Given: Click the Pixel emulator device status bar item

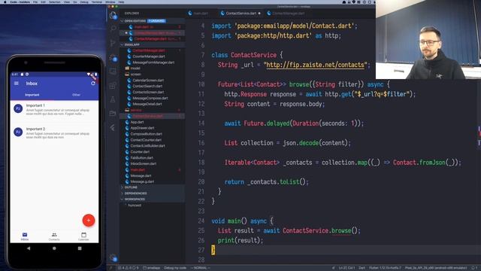Looking at the screenshot, I should point(436,268).
